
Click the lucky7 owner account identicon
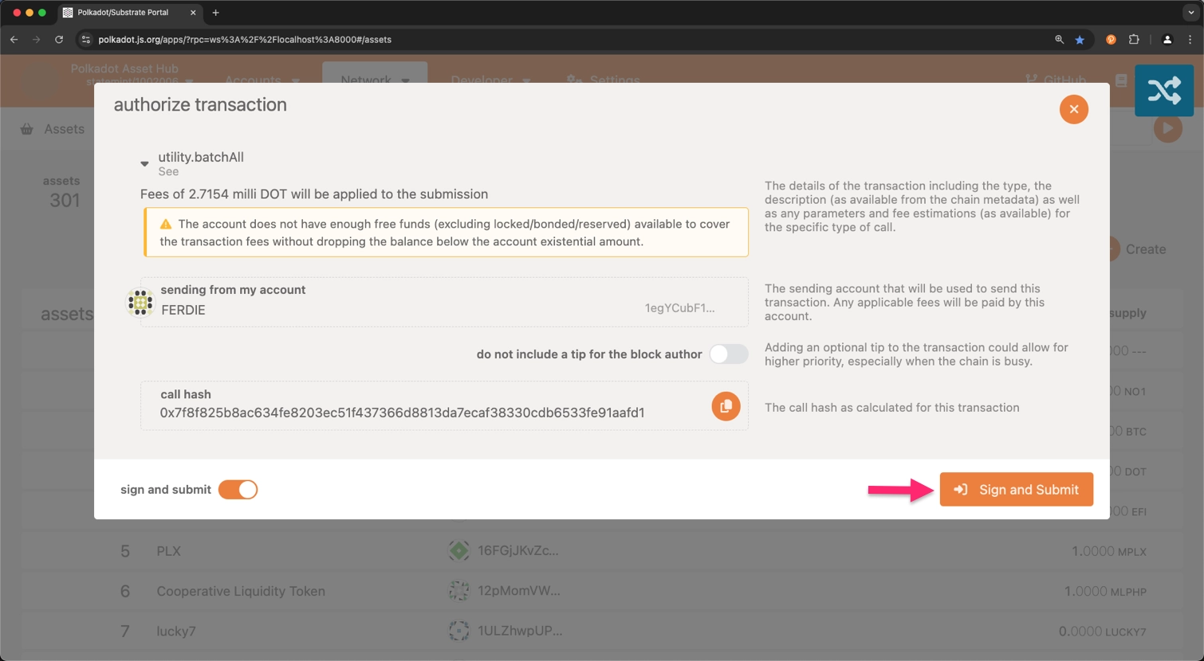(458, 631)
